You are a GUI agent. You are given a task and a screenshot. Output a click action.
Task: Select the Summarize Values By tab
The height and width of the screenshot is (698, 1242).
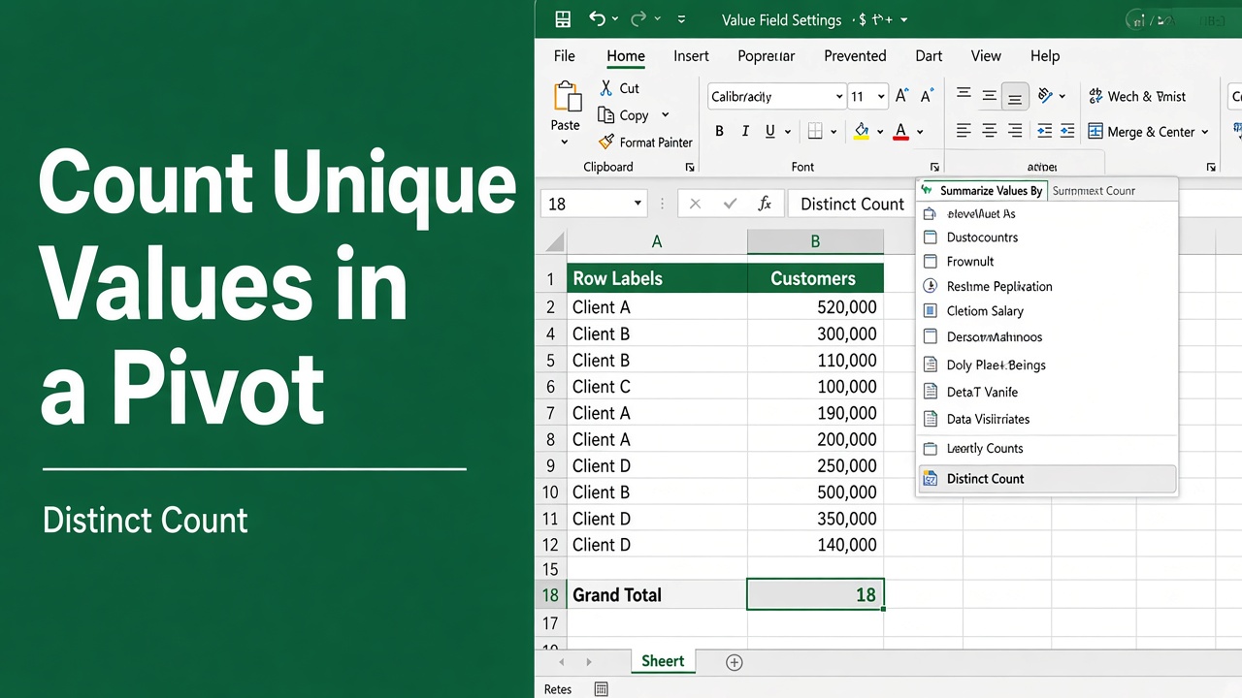click(x=982, y=190)
